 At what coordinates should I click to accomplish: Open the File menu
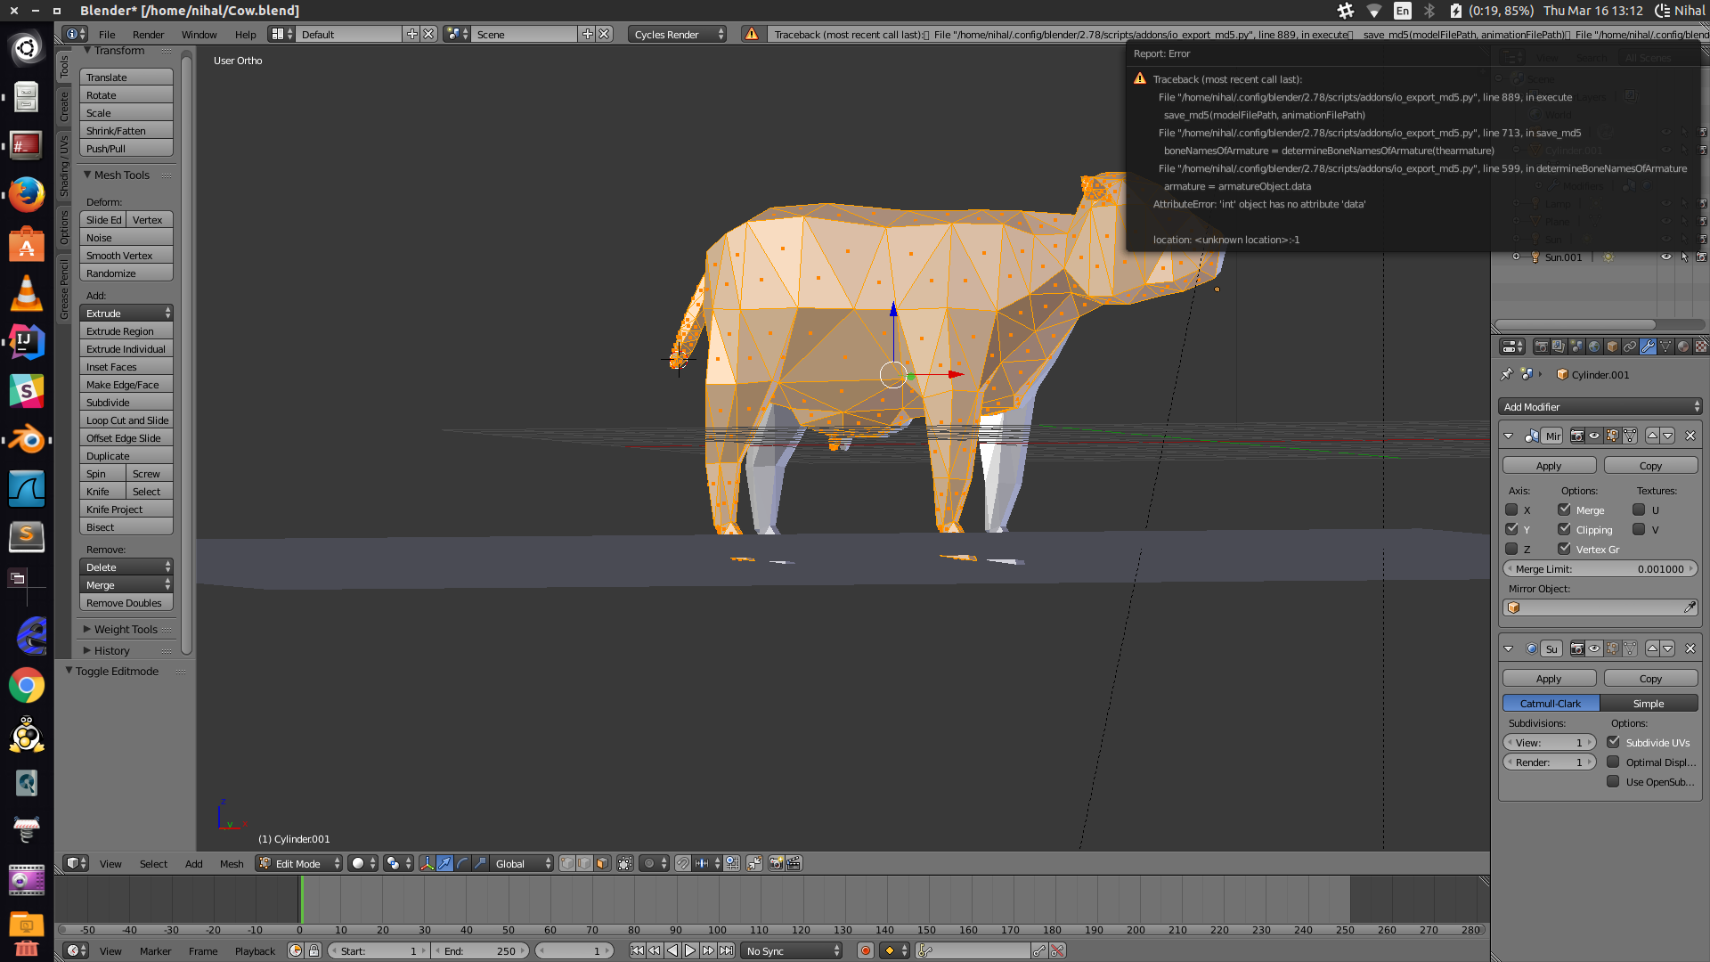click(x=107, y=34)
